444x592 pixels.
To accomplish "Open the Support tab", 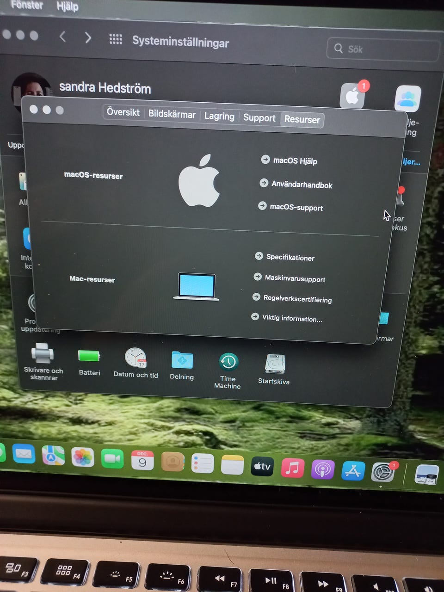I will 259,118.
